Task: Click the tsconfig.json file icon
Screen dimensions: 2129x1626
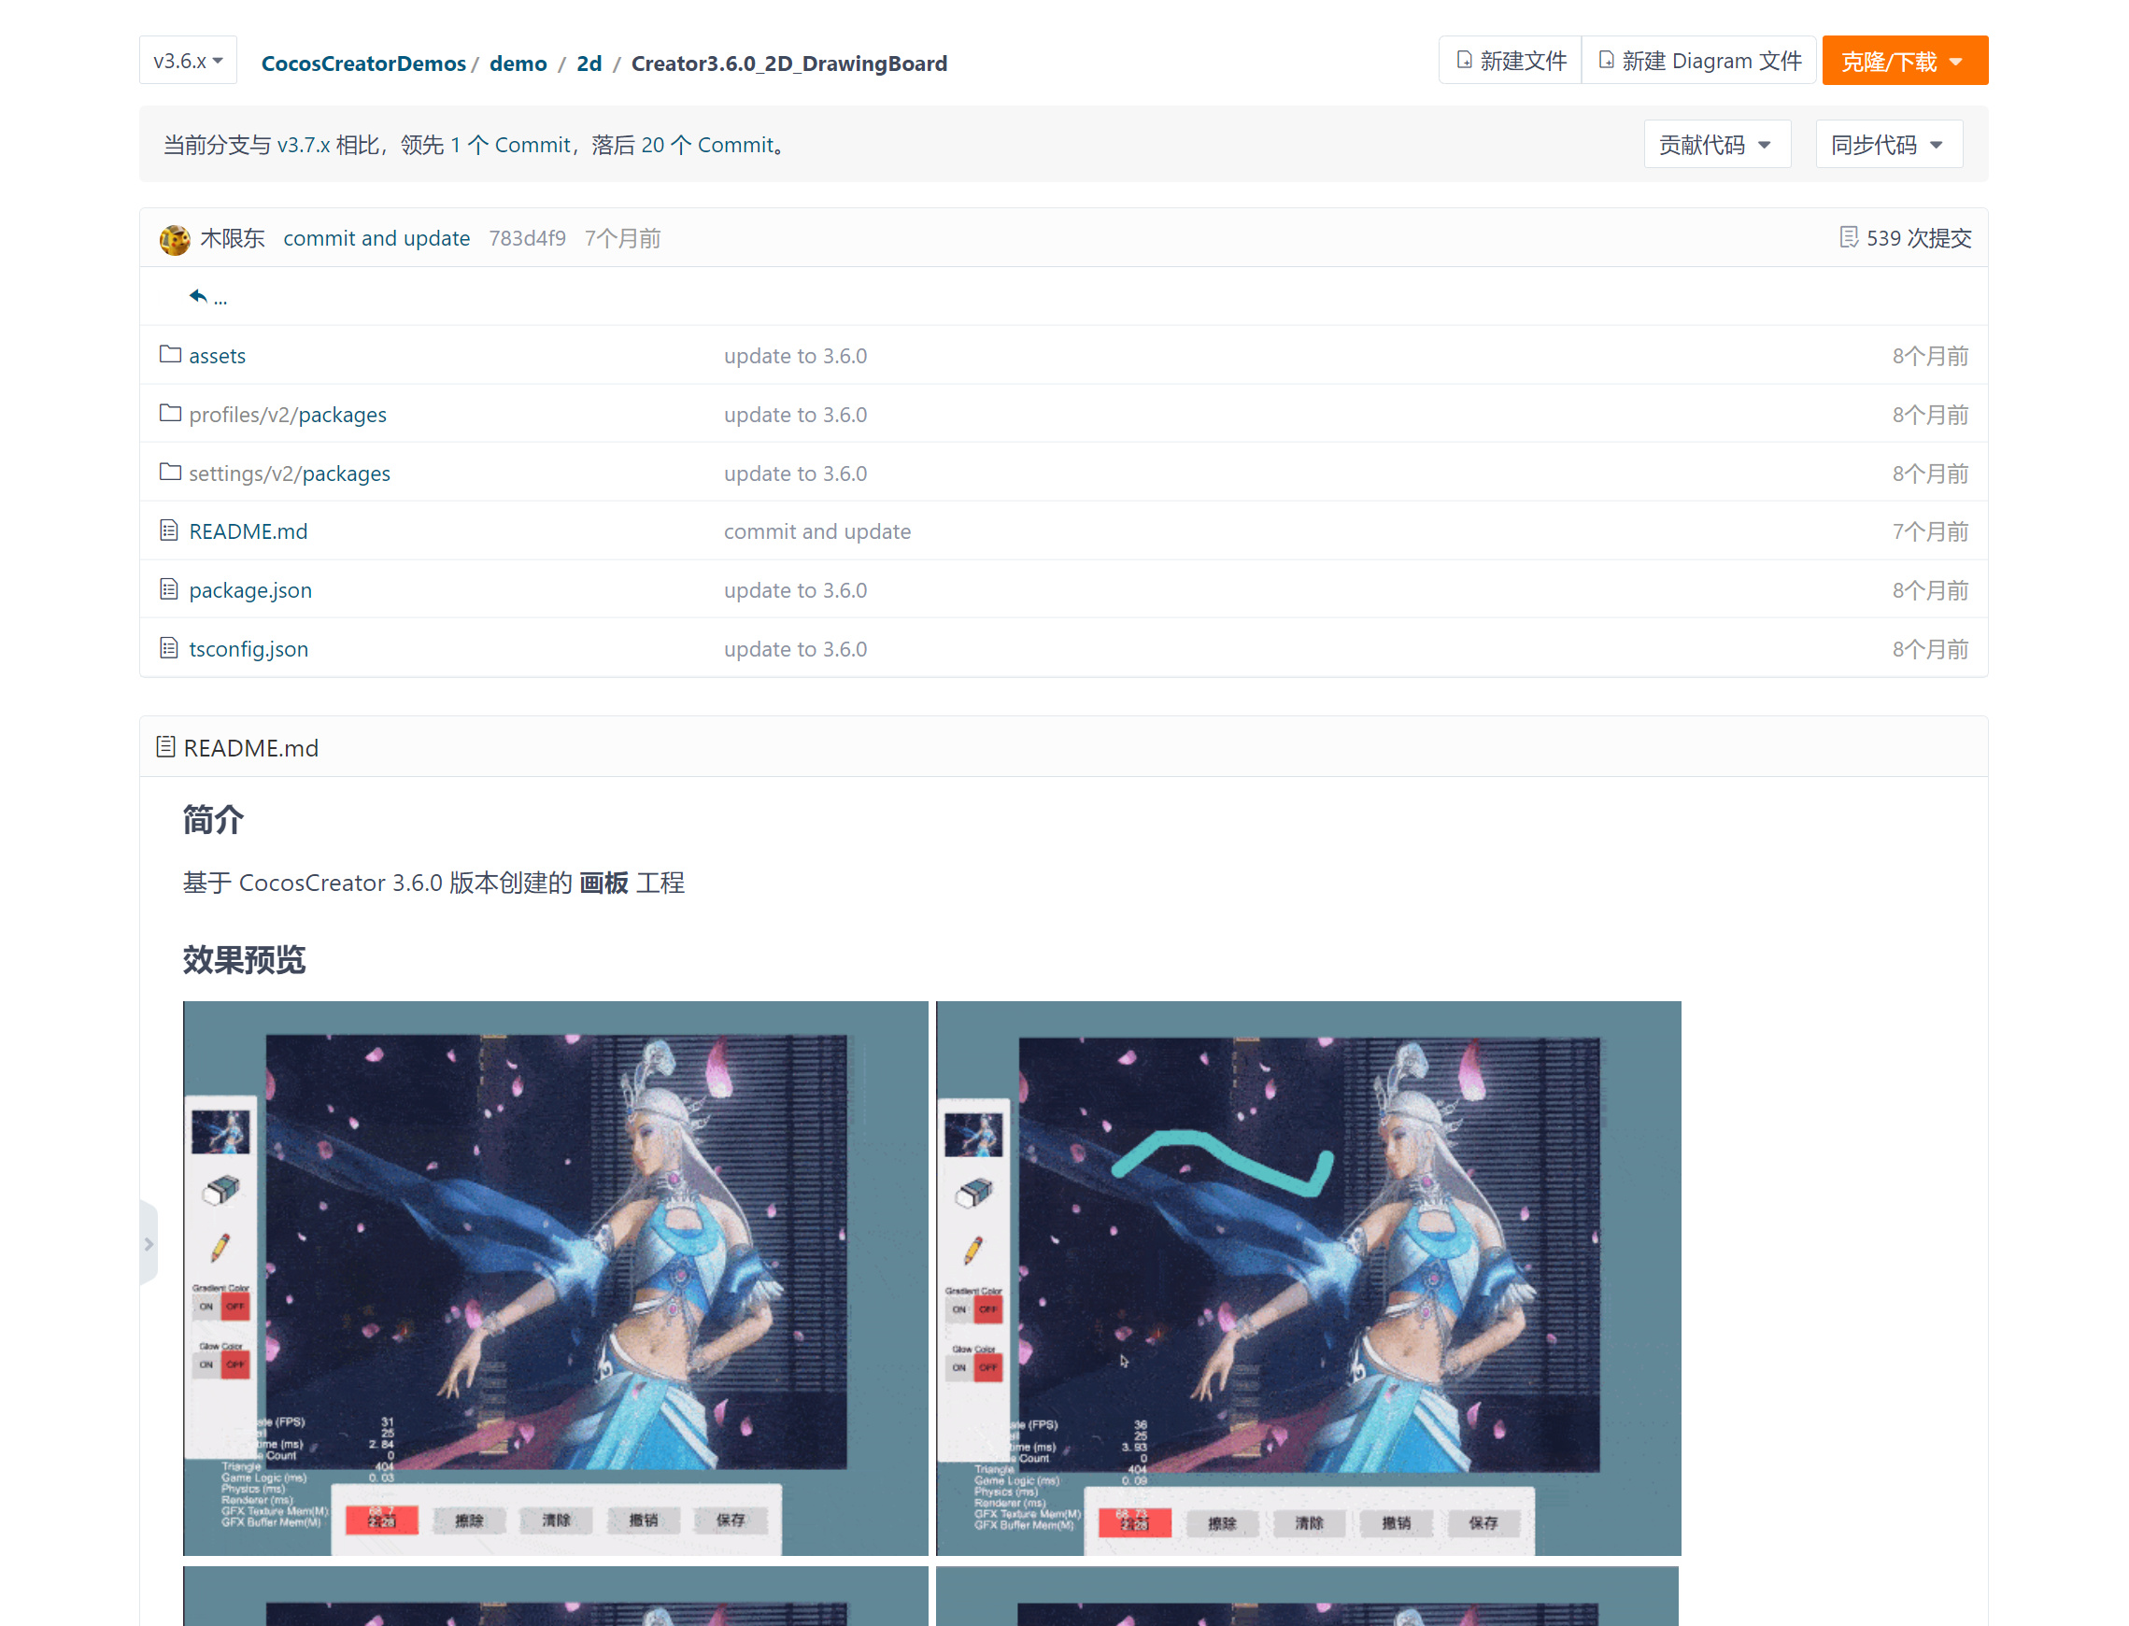Action: [x=169, y=648]
